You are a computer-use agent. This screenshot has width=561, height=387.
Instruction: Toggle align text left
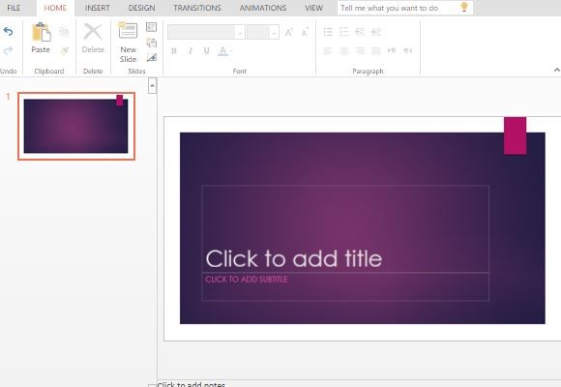pos(328,51)
